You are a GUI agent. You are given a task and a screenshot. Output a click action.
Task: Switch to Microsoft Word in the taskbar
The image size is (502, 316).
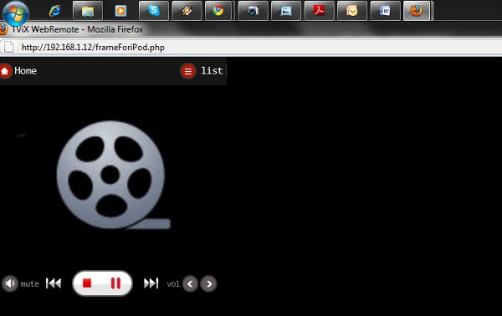tap(385, 11)
